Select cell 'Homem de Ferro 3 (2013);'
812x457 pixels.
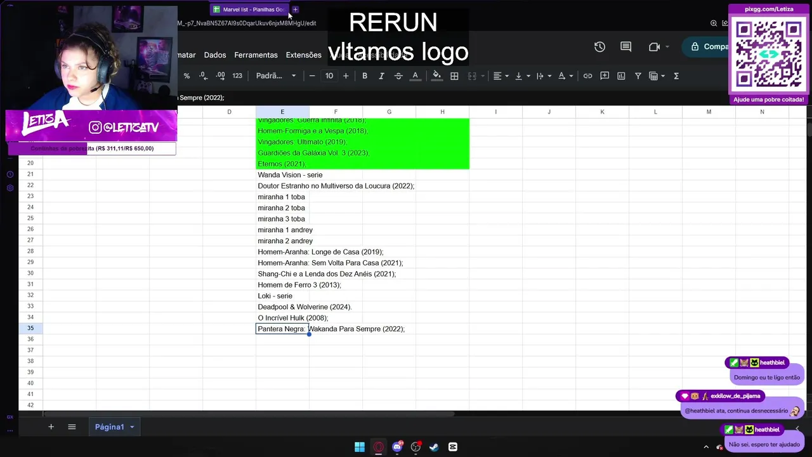click(299, 285)
